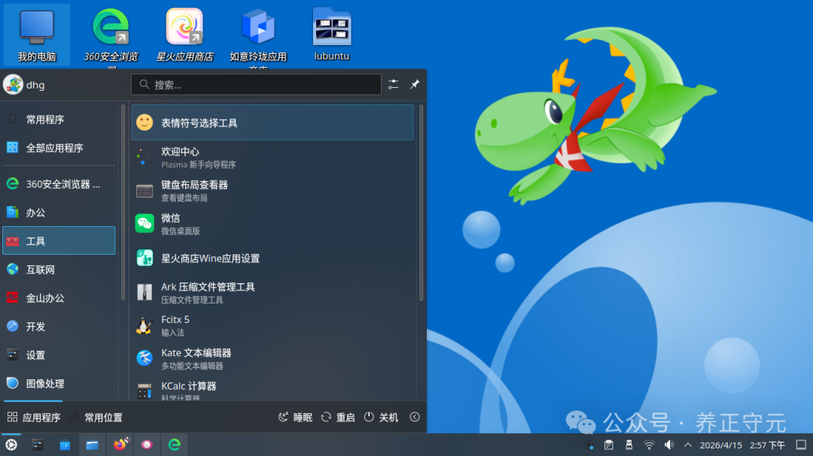Image resolution: width=813 pixels, height=456 pixels.
Task: Launch Ark 压缩文件管理工具
Action: pos(273,292)
